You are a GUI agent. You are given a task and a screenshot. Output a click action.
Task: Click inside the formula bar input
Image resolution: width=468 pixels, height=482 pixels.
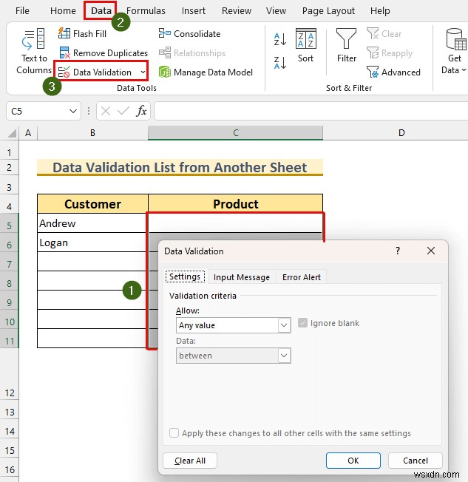(311, 111)
